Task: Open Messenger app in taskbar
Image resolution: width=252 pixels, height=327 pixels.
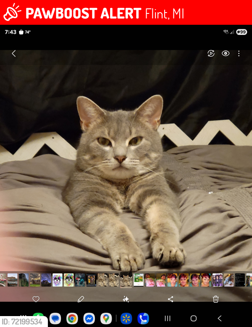Action: click(x=89, y=319)
